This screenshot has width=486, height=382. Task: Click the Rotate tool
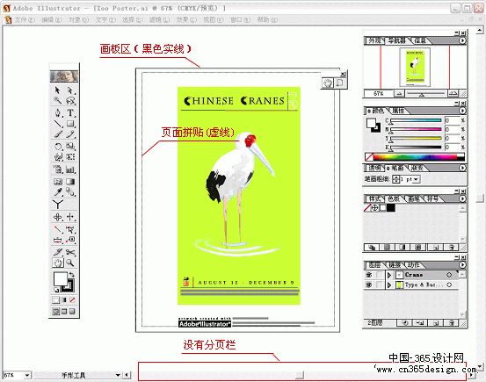[x=58, y=146]
